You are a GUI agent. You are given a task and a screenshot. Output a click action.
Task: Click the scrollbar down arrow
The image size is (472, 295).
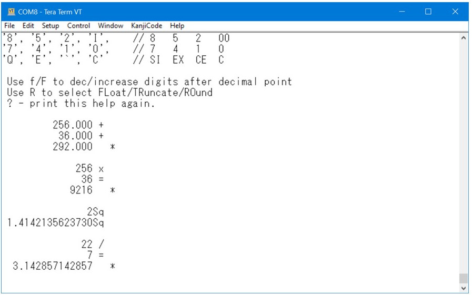click(464, 288)
